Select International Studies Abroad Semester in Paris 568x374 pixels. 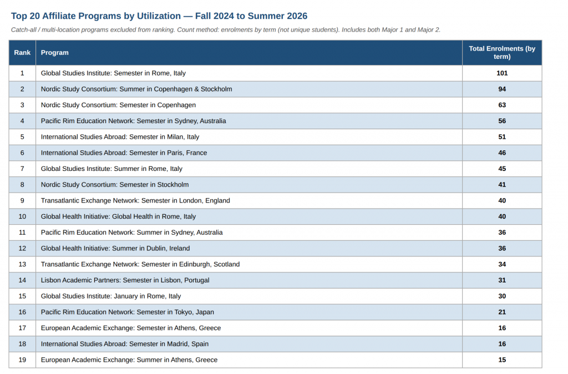click(x=124, y=153)
